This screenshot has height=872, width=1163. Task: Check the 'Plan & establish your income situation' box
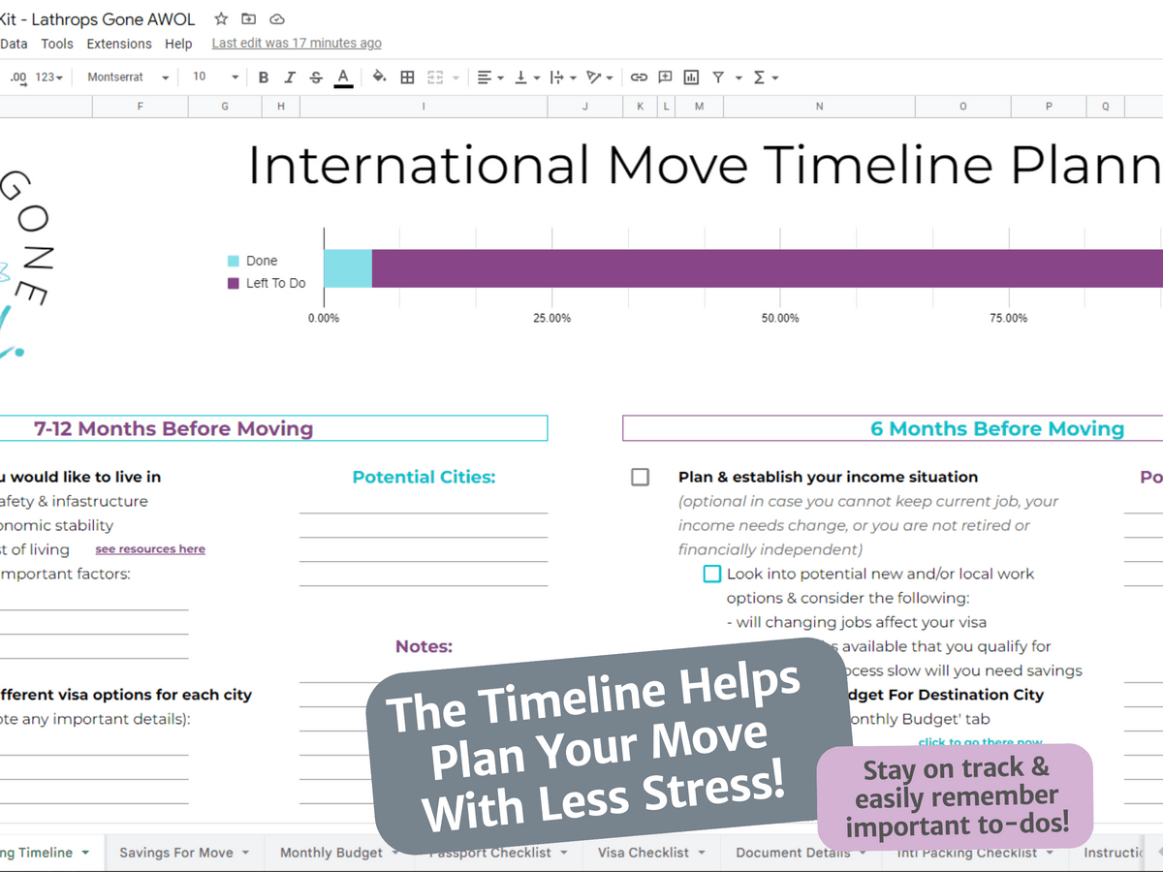(x=640, y=477)
